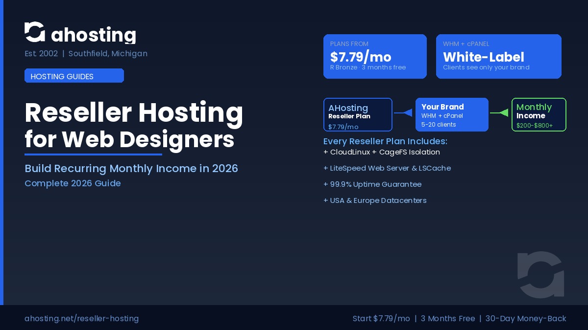Click '5-20 clients' in the Your Brand box
This screenshot has height=330, width=588.
click(439, 125)
